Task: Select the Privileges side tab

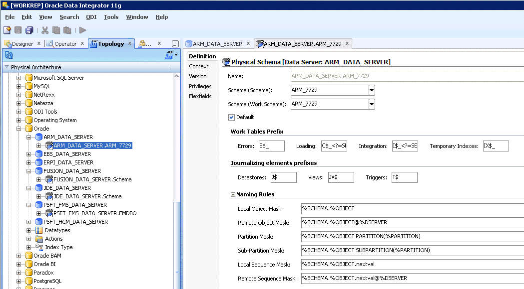Action: (200, 86)
